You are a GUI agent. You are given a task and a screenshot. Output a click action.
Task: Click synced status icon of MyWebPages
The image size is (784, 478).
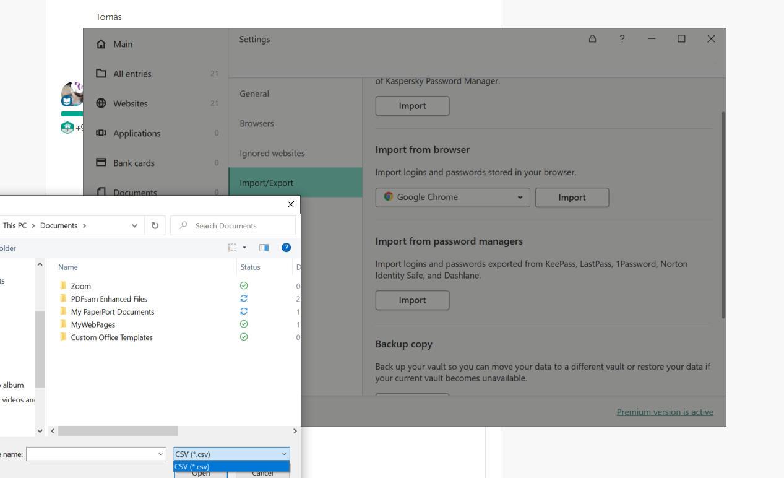244,324
